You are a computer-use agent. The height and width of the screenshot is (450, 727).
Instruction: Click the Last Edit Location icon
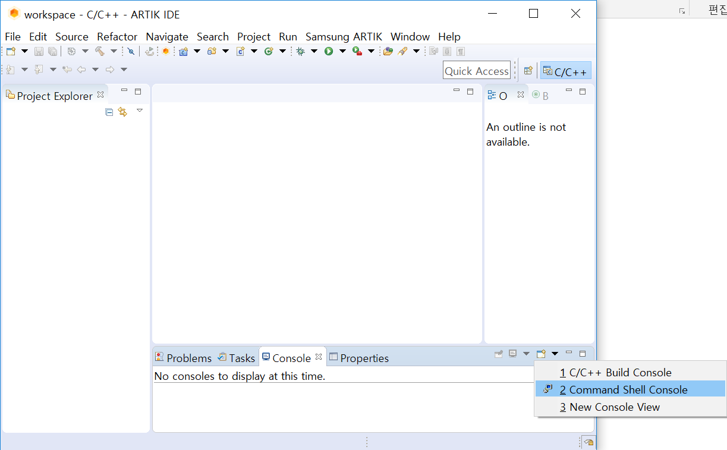coord(67,70)
